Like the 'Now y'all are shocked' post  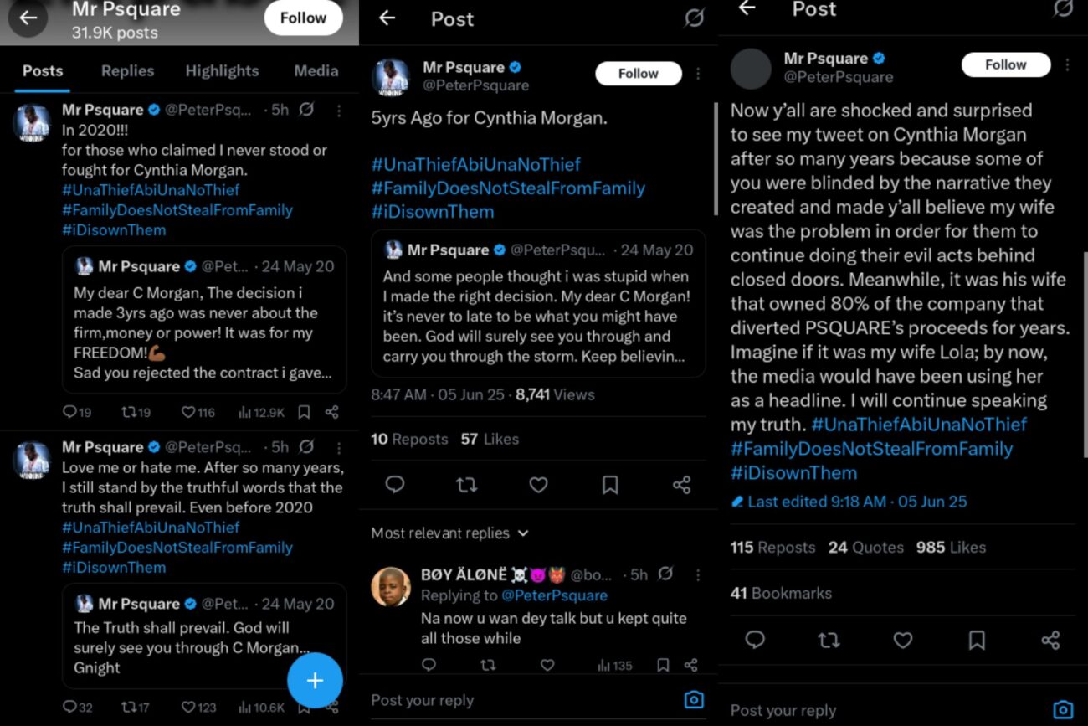click(x=902, y=641)
